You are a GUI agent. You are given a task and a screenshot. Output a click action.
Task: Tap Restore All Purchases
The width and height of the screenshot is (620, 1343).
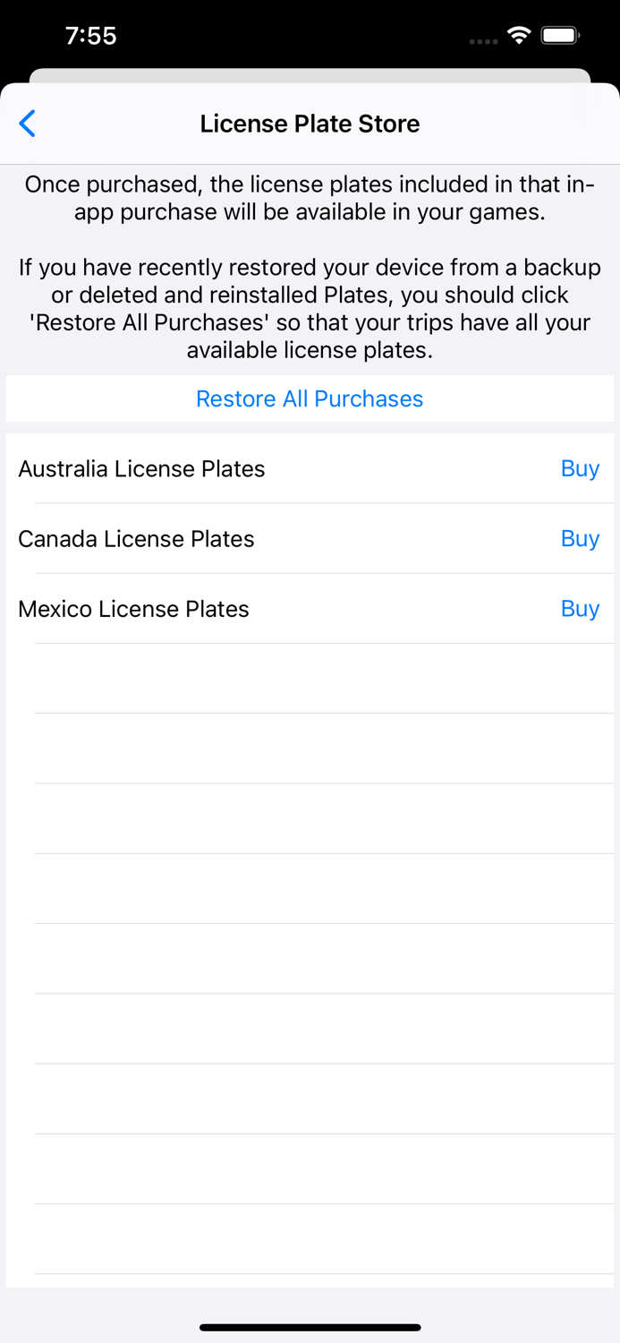[310, 398]
